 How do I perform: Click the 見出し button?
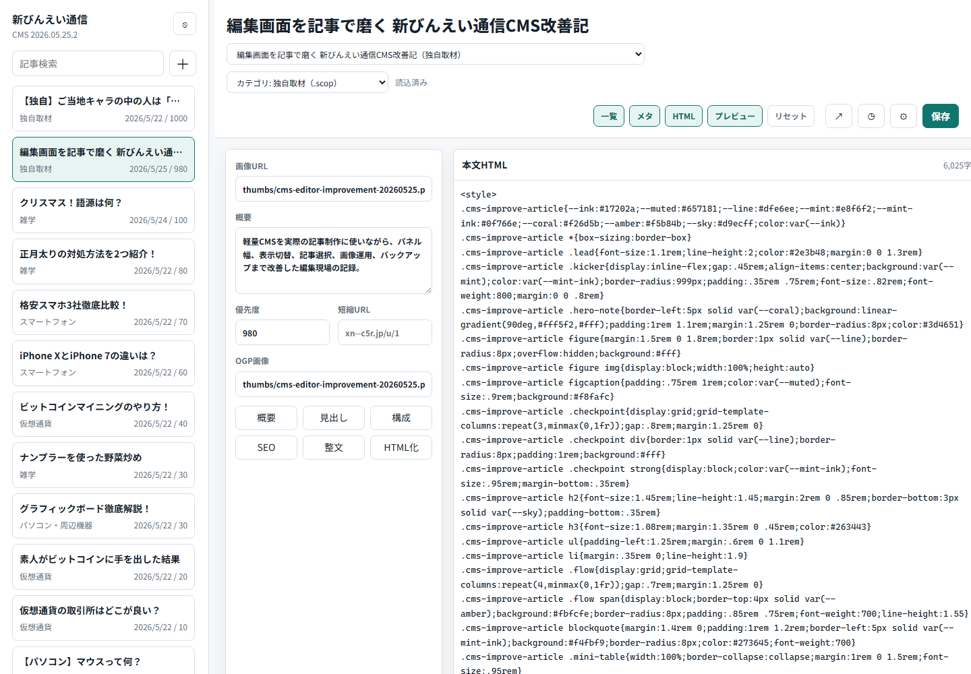[334, 418]
